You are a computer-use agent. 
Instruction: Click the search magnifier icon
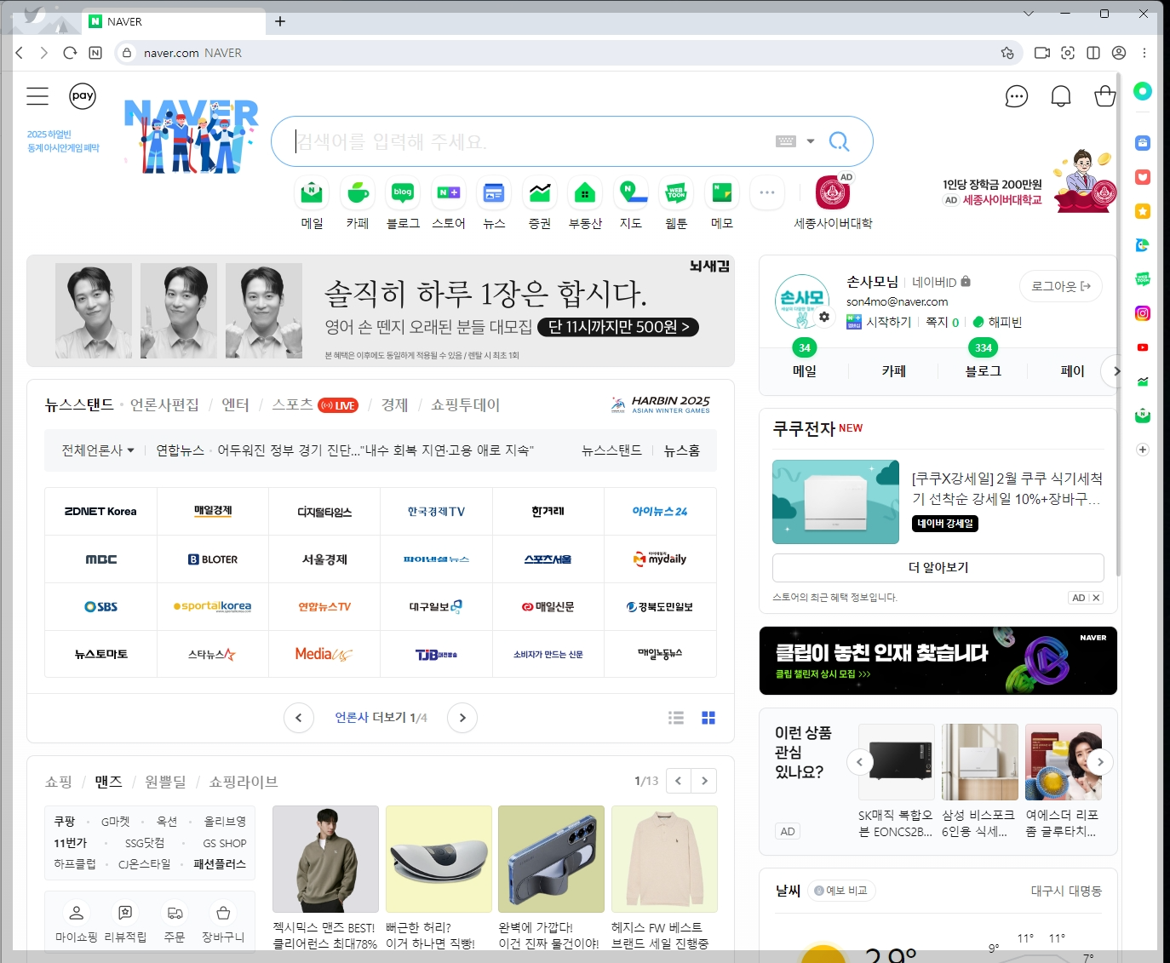tap(839, 141)
